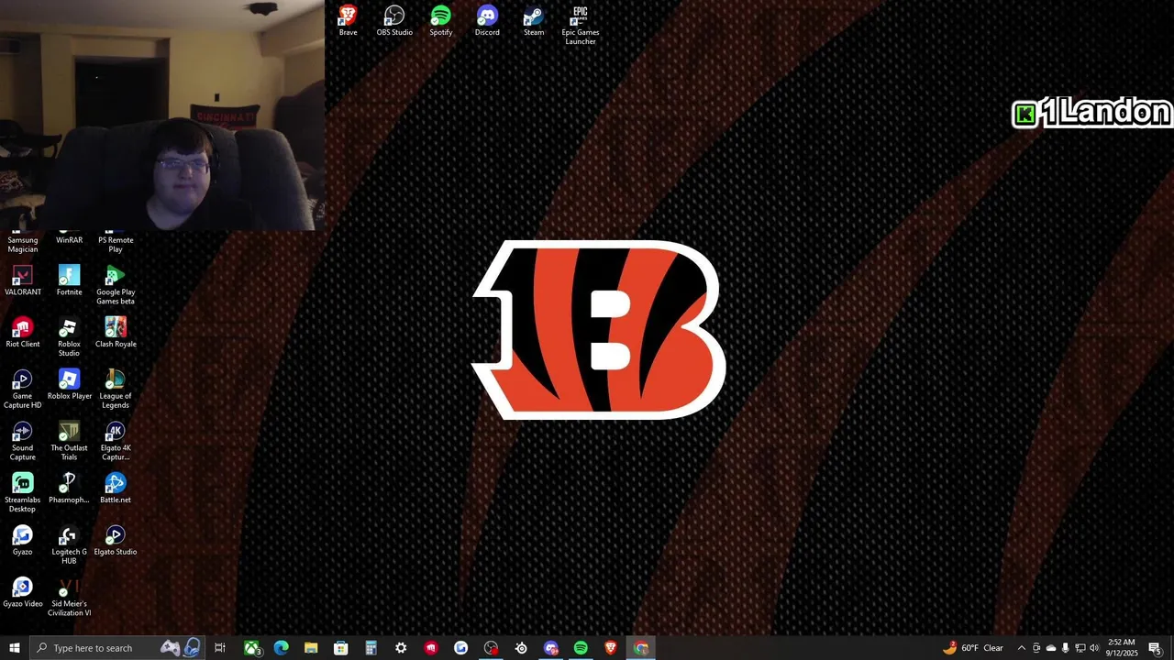Open Settings gear in the taskbar

point(401,648)
